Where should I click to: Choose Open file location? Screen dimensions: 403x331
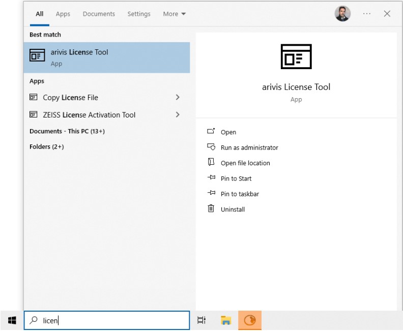pos(245,163)
